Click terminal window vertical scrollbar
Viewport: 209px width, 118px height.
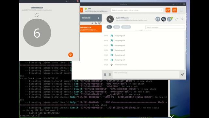click(169, 98)
